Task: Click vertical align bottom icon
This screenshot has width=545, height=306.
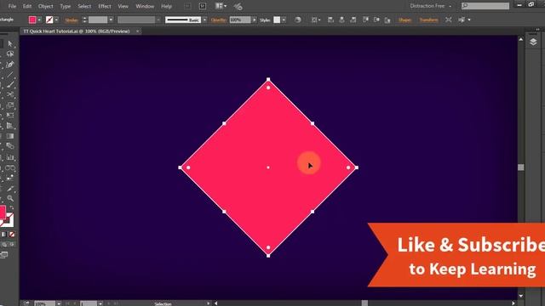Action: pos(387,20)
